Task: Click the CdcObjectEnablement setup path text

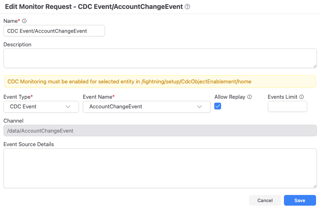Action: (x=196, y=82)
